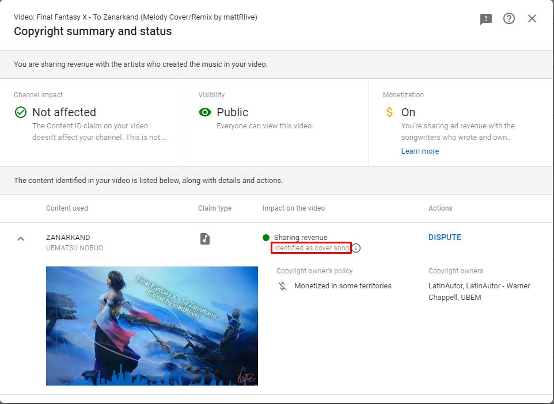Open the info icon beside cover song
This screenshot has height=404, width=554.
point(356,248)
